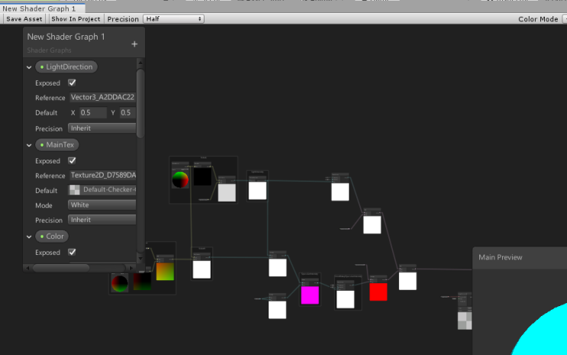Select the checker texture node preview
Screen dimensions: 567x355
pyautogui.click(x=465, y=321)
